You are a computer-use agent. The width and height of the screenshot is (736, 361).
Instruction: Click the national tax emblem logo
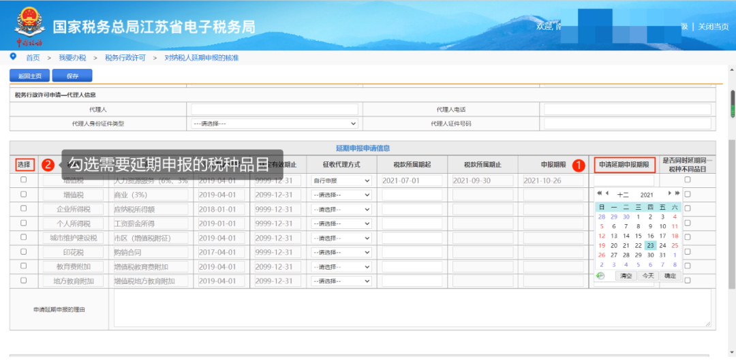pos(29,22)
